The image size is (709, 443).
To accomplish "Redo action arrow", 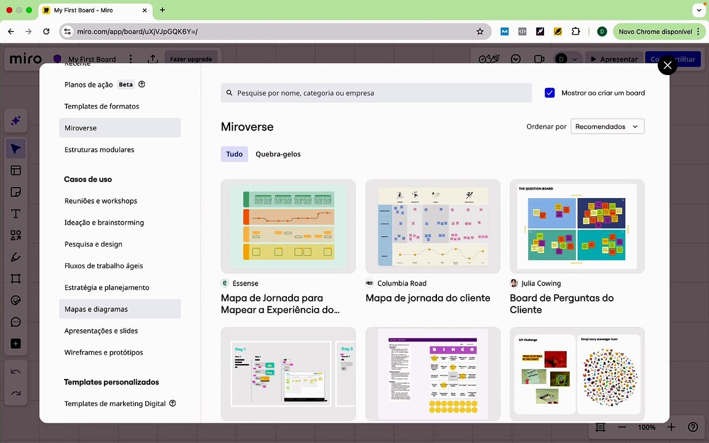I will (16, 393).
